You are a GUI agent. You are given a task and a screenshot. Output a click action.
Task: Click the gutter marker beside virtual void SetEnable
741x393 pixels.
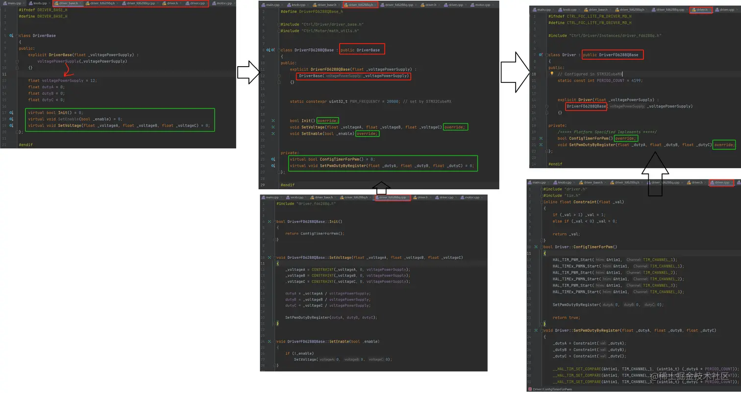pos(11,119)
